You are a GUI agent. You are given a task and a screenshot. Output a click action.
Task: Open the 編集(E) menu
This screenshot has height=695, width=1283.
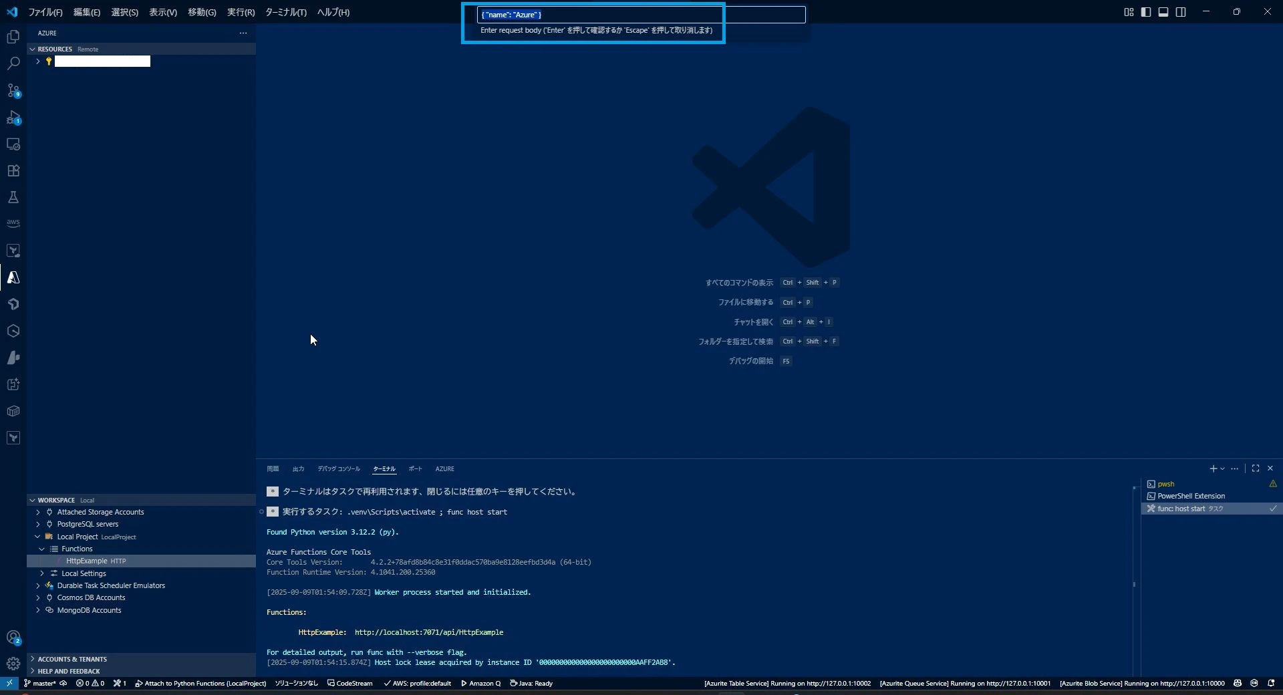(x=87, y=12)
